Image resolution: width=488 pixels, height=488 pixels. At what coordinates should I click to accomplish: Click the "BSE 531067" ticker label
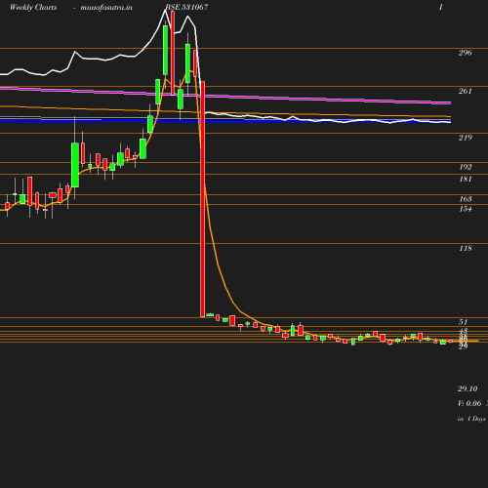186,7
